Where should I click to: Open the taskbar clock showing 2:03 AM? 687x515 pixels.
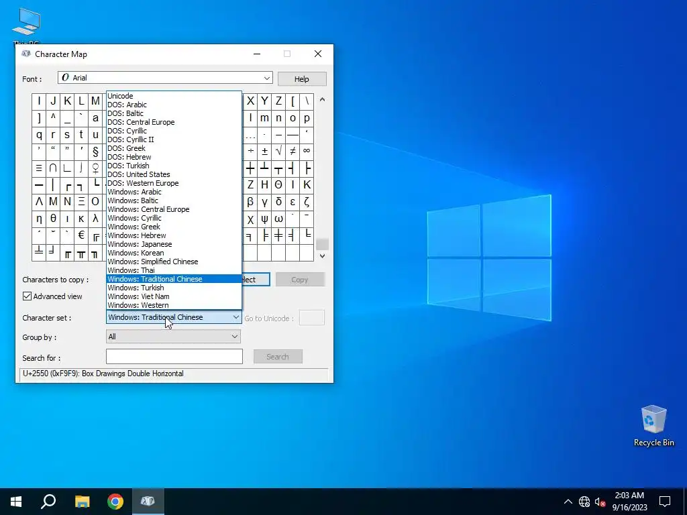(629, 502)
